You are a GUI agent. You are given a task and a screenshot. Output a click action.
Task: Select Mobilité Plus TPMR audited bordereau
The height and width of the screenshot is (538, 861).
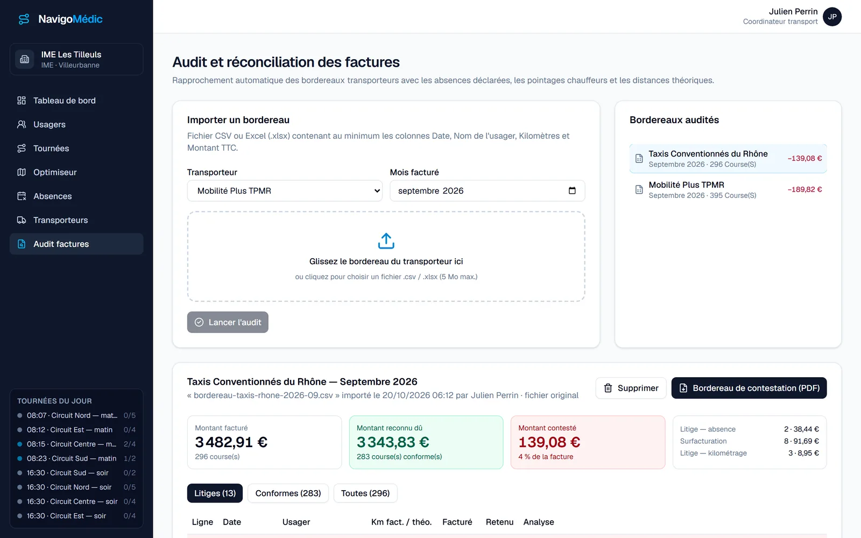(728, 190)
